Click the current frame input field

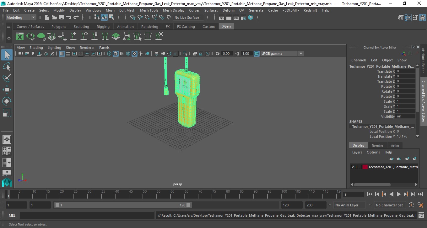click(354, 194)
